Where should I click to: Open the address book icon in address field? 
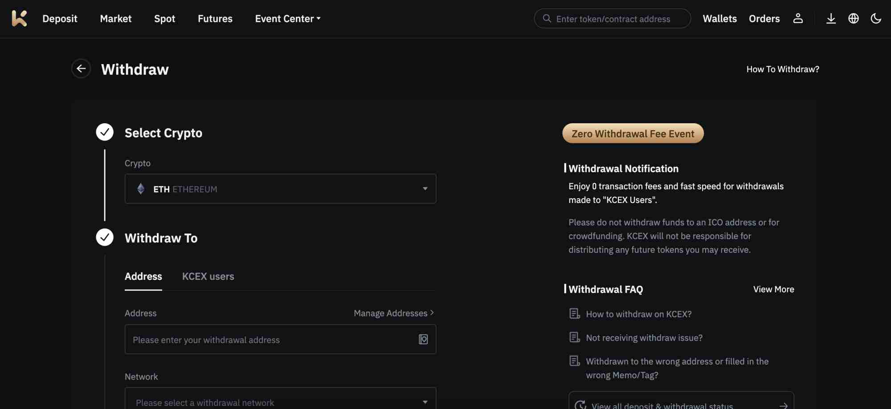point(423,339)
